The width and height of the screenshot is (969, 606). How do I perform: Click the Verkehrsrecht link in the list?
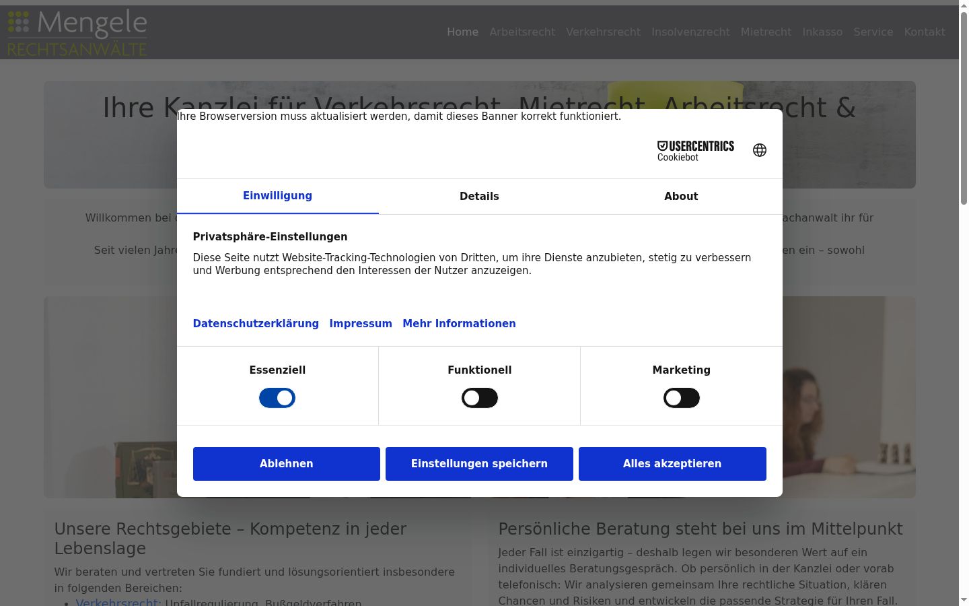(x=116, y=602)
